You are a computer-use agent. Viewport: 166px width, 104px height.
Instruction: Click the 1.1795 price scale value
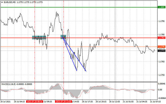(x=161, y=21)
